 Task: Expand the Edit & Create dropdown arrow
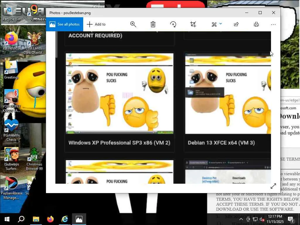click(x=221, y=24)
